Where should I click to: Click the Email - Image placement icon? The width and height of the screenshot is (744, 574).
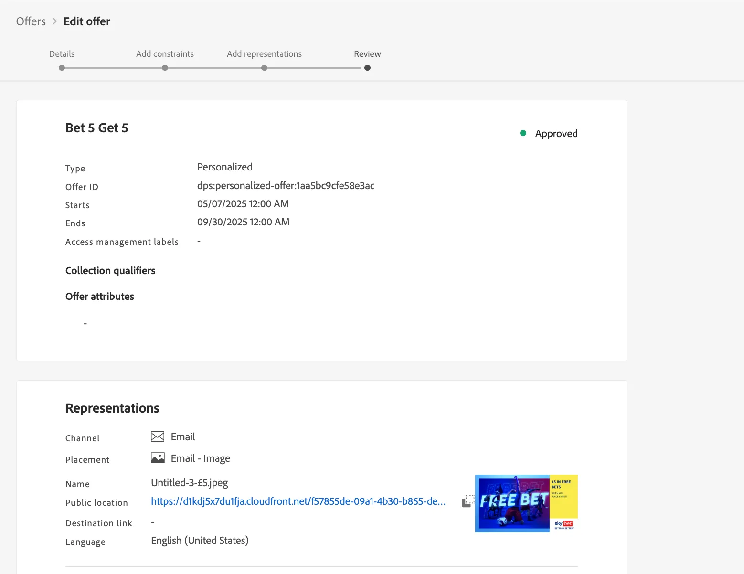pyautogui.click(x=158, y=458)
